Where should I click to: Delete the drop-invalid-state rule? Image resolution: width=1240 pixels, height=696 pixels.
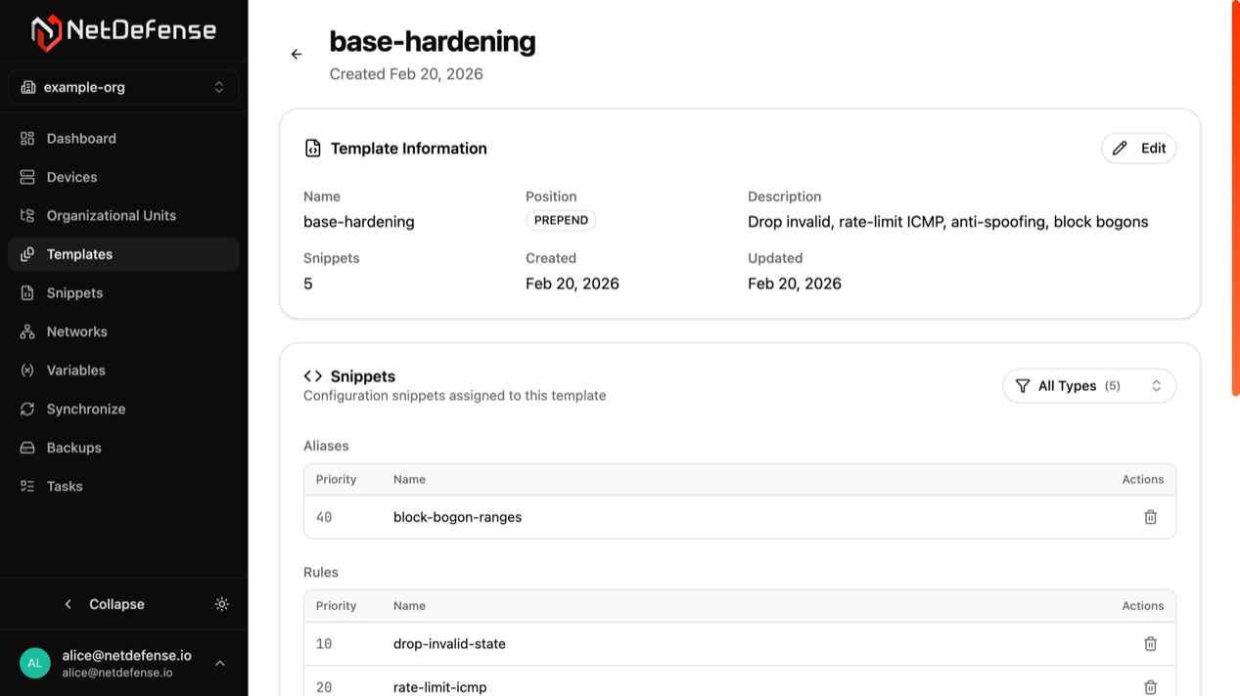tap(1150, 643)
